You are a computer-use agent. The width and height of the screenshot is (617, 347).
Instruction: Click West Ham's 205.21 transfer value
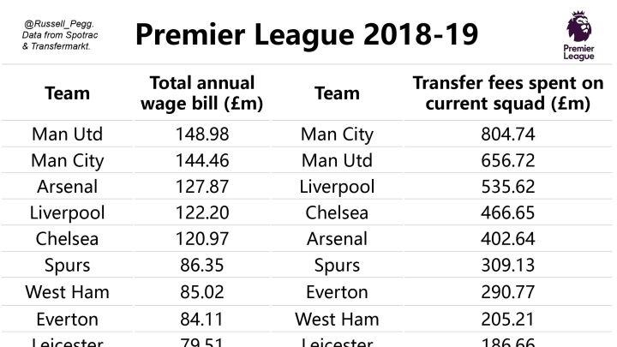click(507, 319)
